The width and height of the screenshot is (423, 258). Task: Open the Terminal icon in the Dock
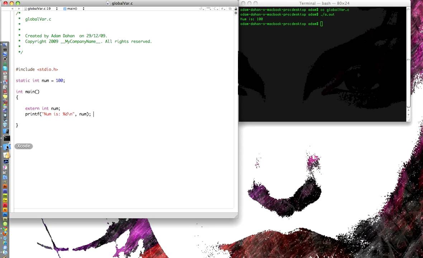click(x=6, y=138)
